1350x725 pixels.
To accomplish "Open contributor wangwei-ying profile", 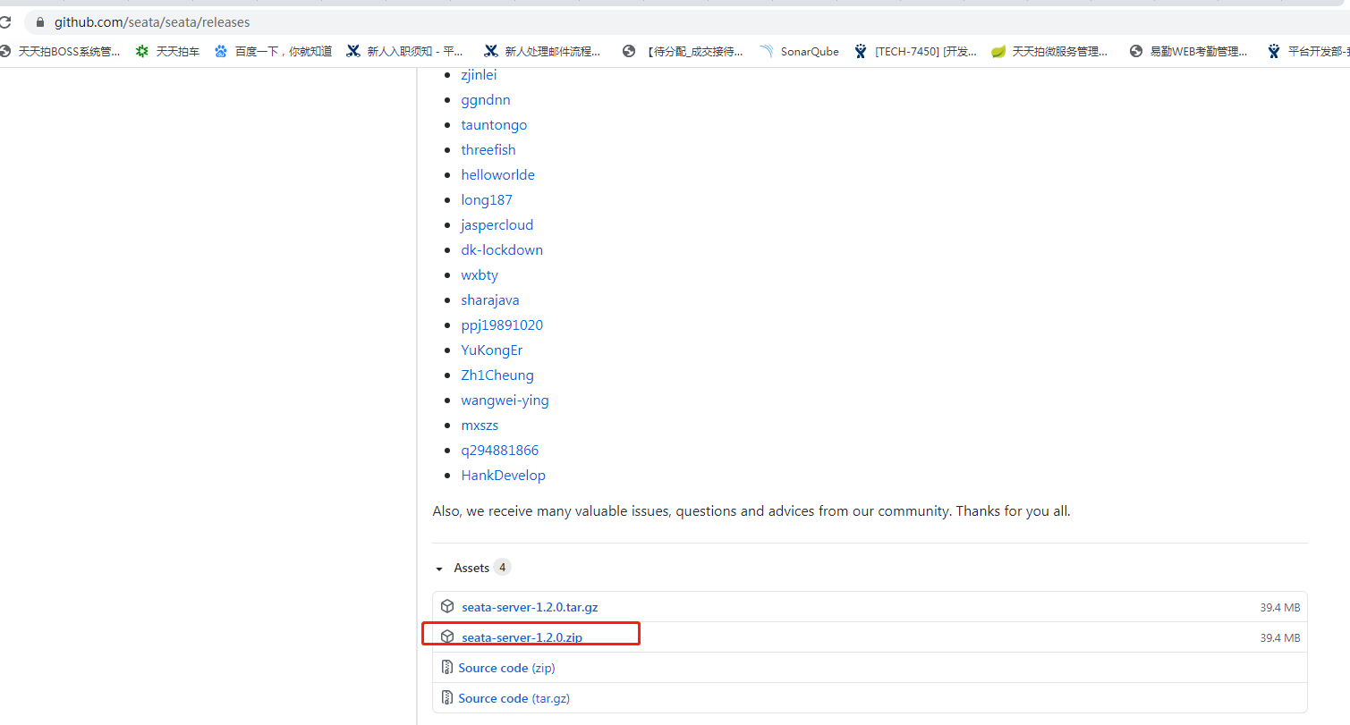I will tap(505, 400).
